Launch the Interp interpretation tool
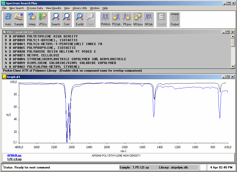Viewport: 237px width, 172px height. 32,20
